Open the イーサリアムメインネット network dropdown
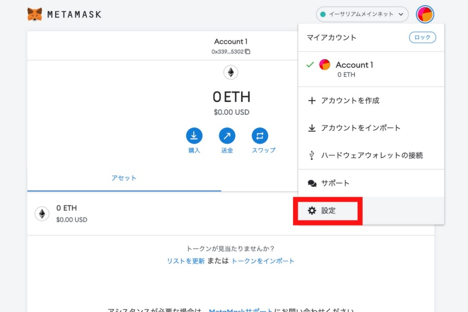The image size is (468, 312). pyautogui.click(x=362, y=14)
